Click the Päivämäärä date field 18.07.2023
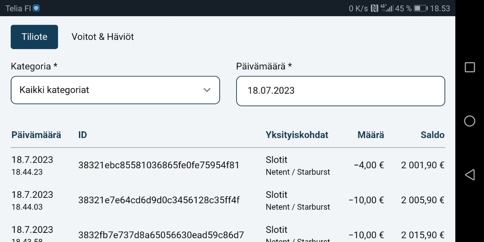The height and width of the screenshot is (242, 484). (340, 91)
